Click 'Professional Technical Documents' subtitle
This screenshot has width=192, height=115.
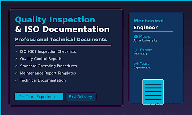tap(61, 40)
